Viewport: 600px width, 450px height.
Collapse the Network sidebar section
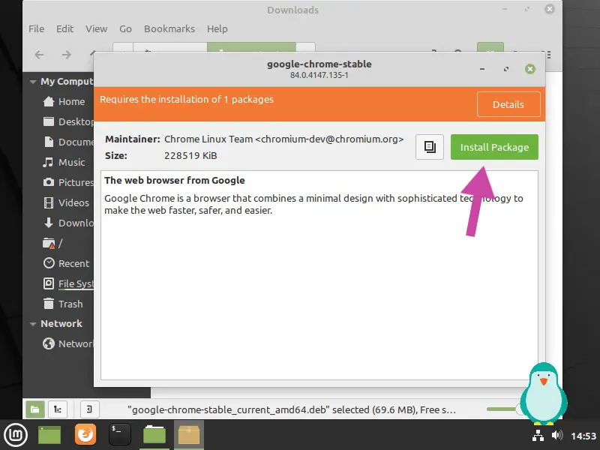click(33, 324)
